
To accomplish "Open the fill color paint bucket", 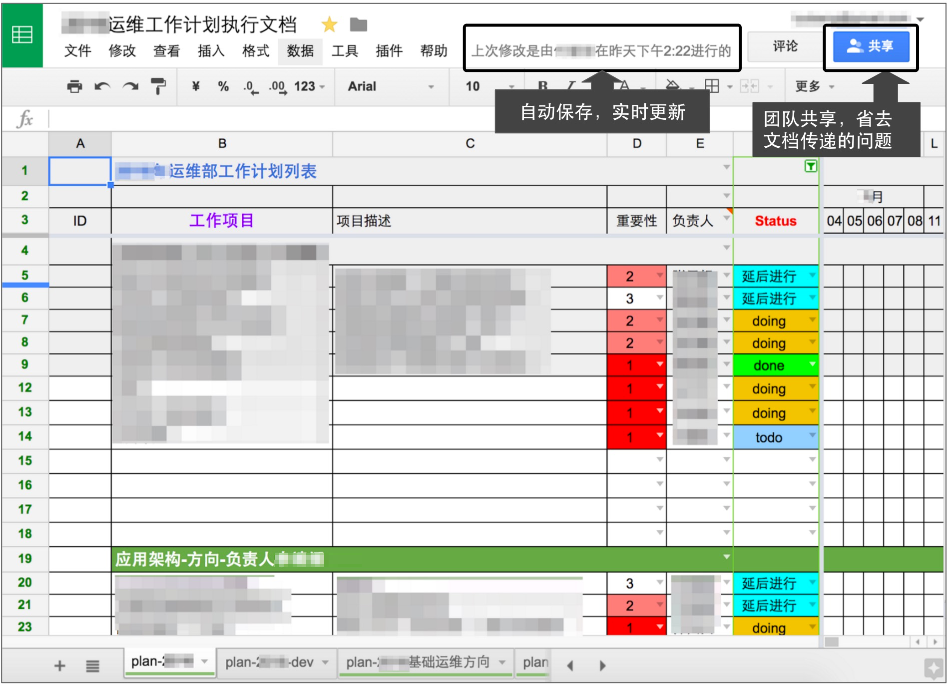I will (673, 86).
